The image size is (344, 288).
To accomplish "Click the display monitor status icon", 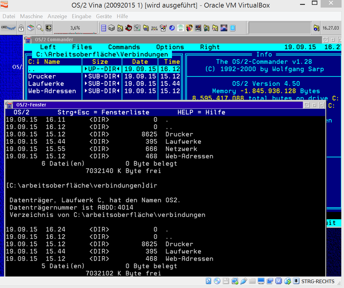I will tap(261, 281).
